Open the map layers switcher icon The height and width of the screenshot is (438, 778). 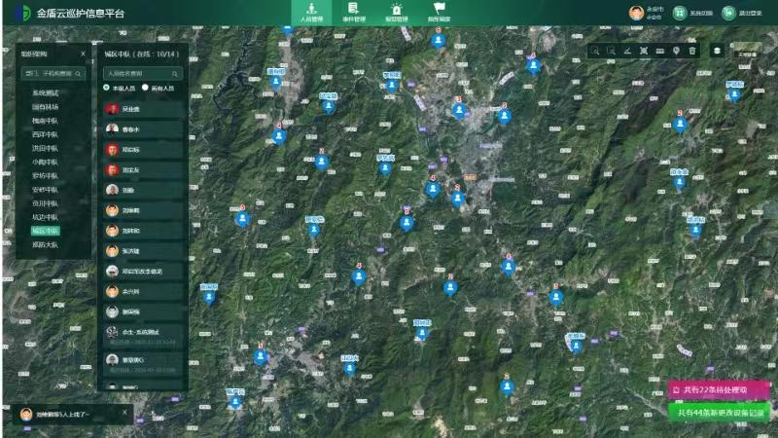[x=717, y=51]
